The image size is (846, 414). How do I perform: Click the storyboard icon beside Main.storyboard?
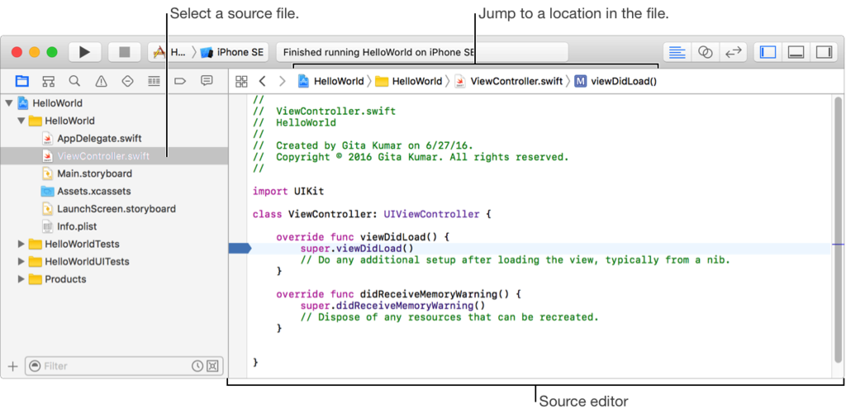click(x=48, y=174)
